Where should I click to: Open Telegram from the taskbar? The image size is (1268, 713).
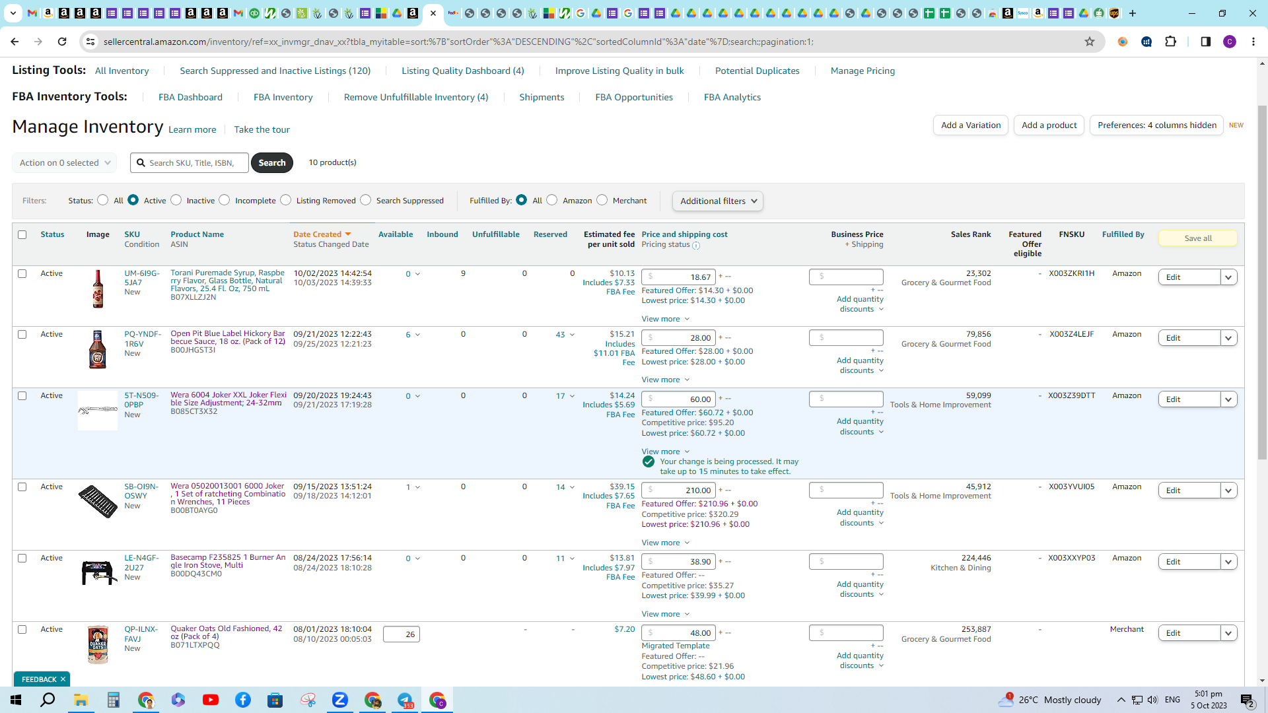(405, 700)
